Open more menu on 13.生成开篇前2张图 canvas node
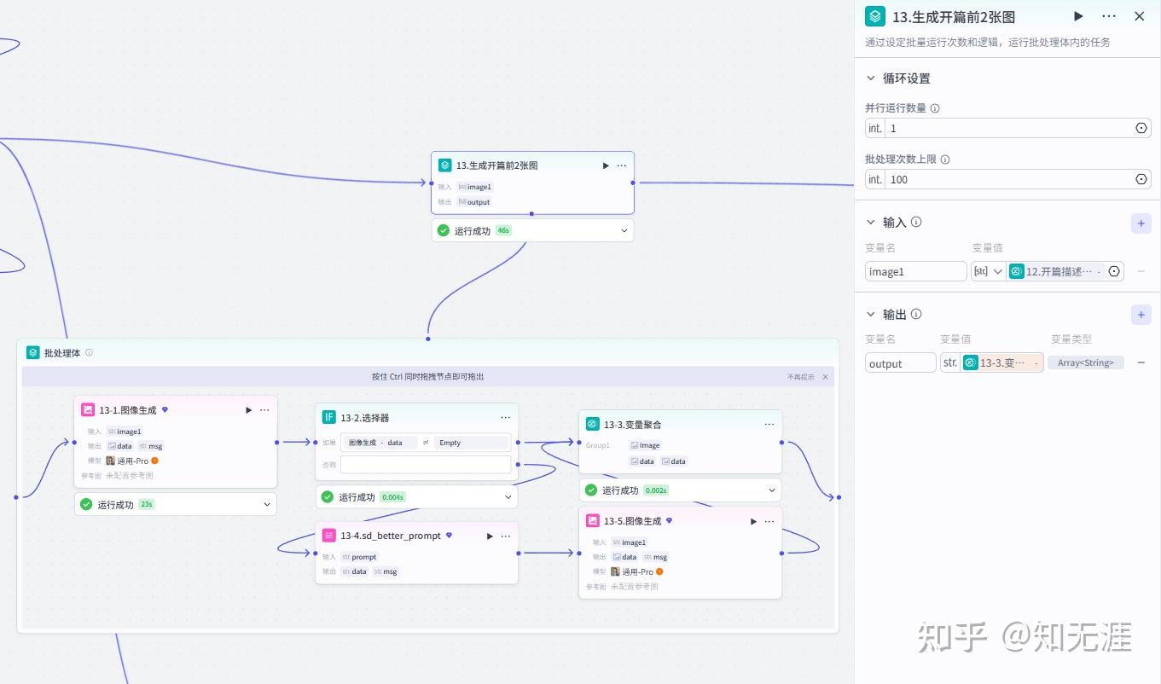This screenshot has width=1161, height=684. [622, 165]
